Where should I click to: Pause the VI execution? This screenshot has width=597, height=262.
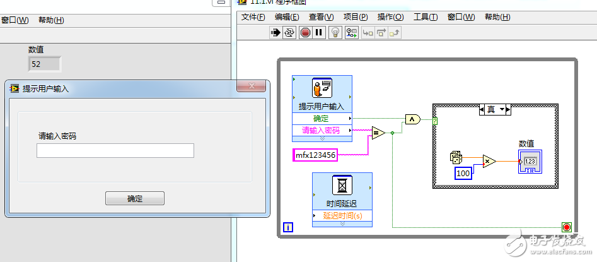[319, 33]
